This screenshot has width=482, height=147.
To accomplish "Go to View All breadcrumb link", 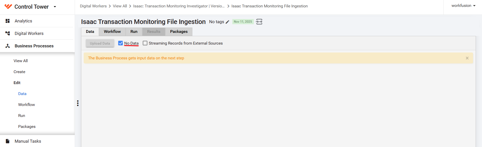I will 120,6.
